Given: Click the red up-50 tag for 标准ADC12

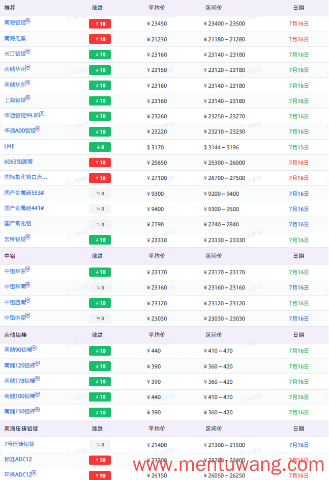Looking at the screenshot, I should point(100,460).
